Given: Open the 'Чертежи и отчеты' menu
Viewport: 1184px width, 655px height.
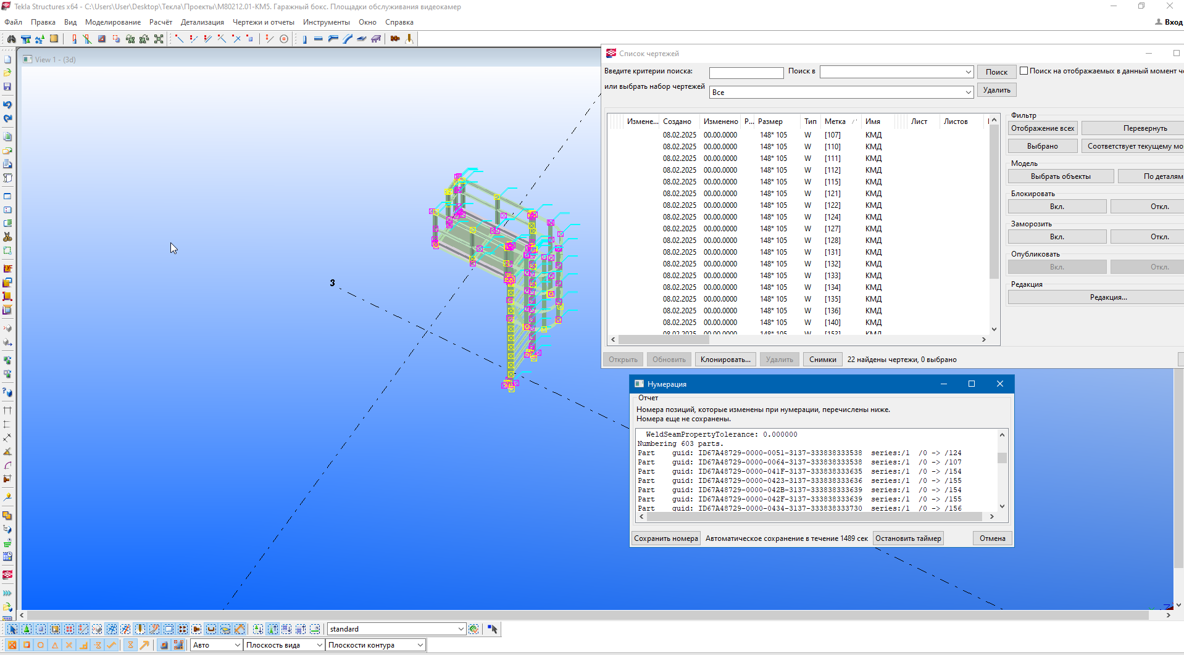Looking at the screenshot, I should (x=264, y=22).
